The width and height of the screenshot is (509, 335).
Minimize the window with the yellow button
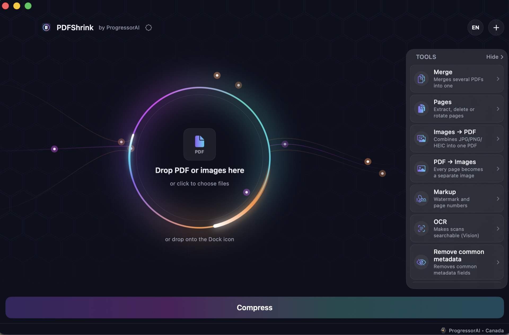point(17,6)
